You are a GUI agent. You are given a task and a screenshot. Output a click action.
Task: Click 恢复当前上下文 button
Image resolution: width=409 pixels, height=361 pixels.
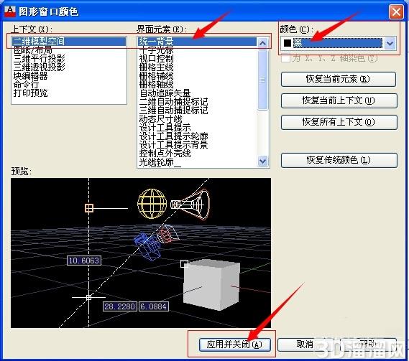pos(339,100)
